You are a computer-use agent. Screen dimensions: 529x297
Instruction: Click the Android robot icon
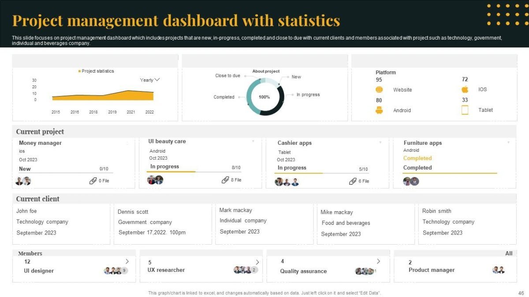click(379, 110)
